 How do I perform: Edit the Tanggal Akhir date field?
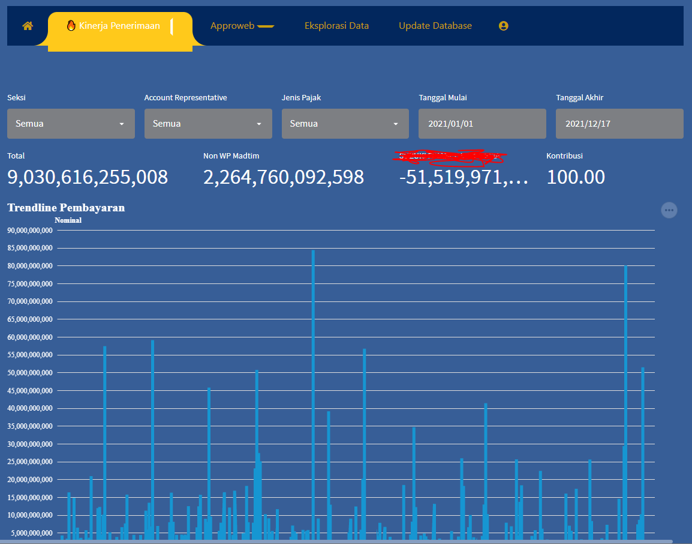pyautogui.click(x=619, y=124)
